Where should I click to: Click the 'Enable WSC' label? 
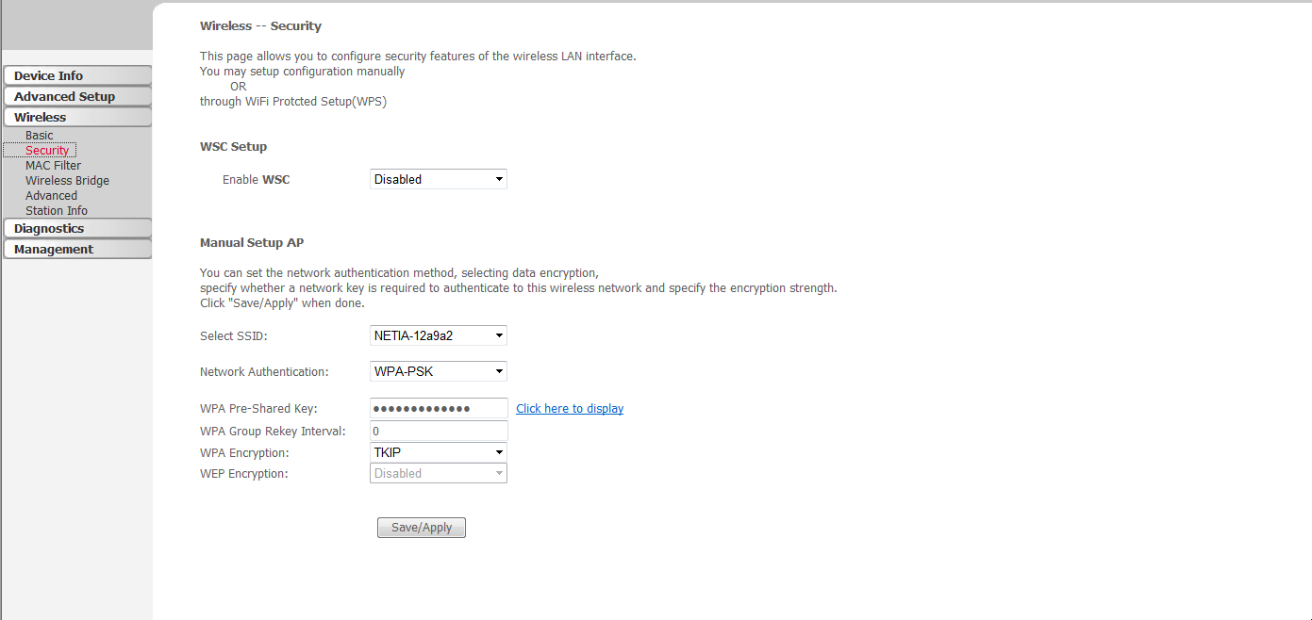(257, 180)
